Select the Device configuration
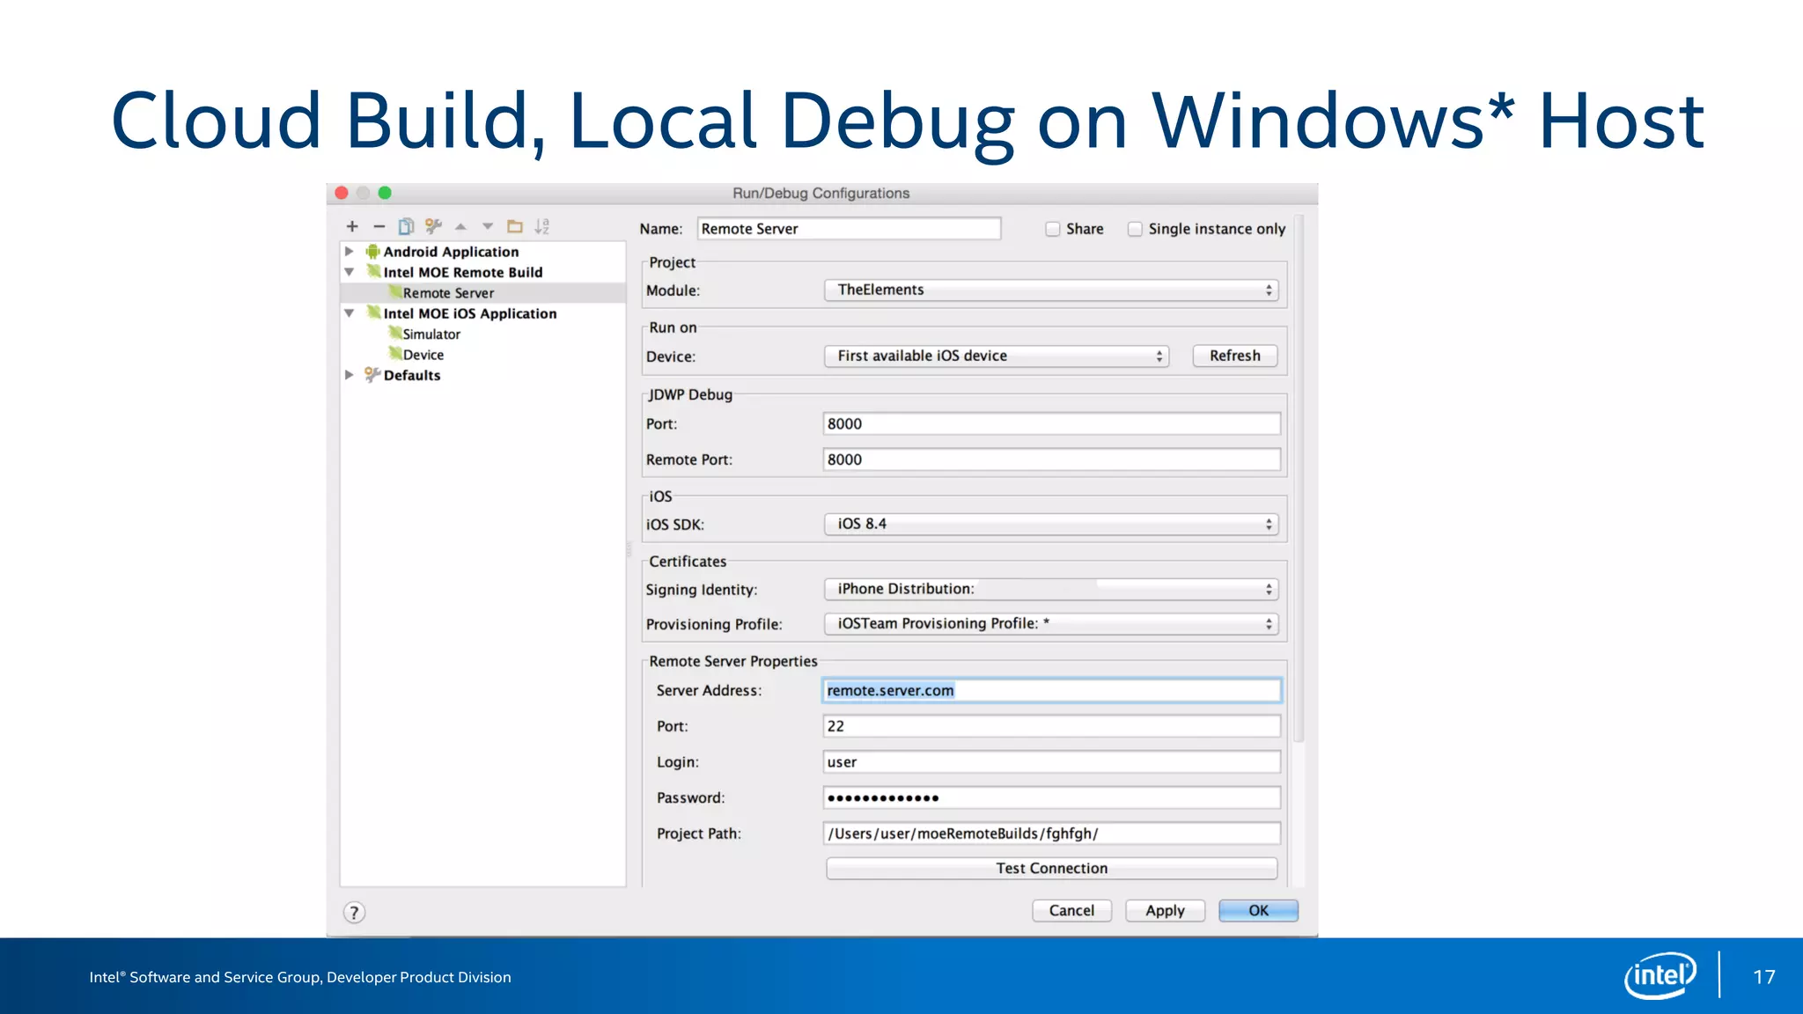The width and height of the screenshot is (1803, 1014). (423, 355)
